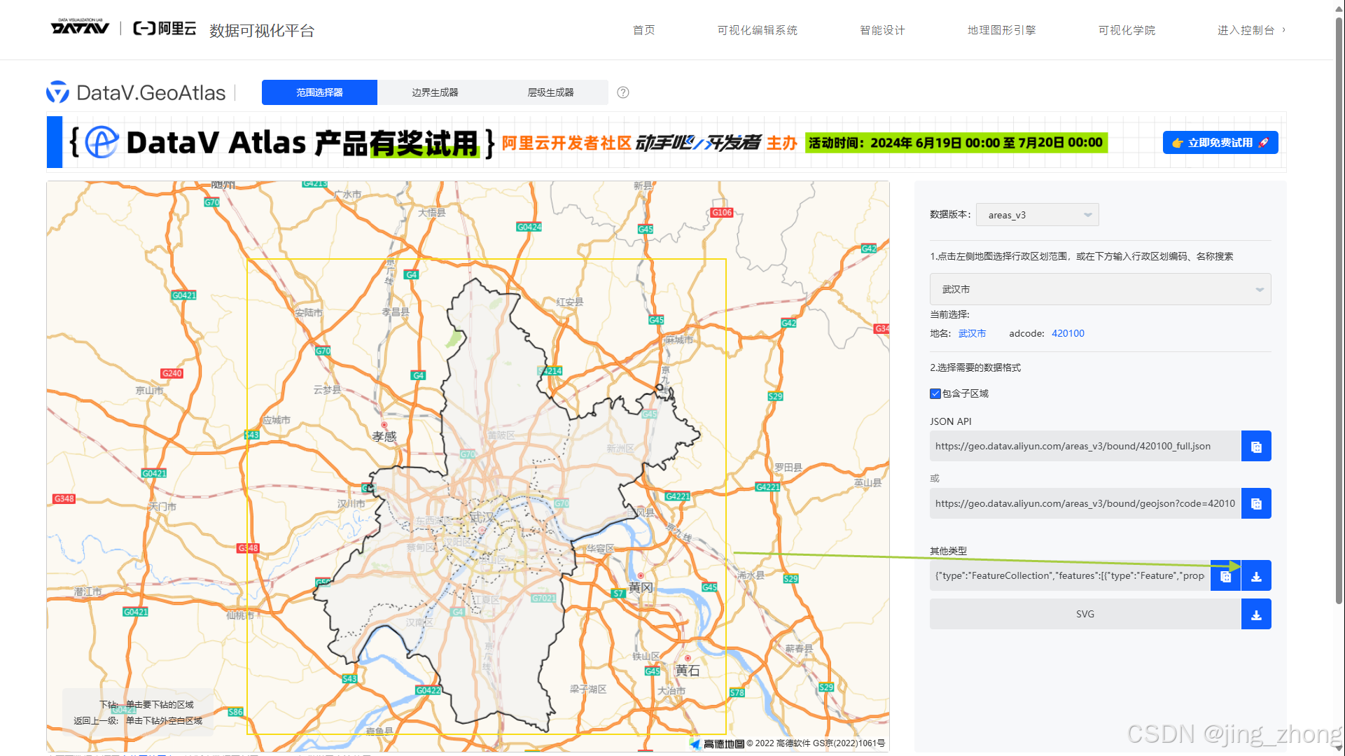Copy the geojson?code URL
The height and width of the screenshot is (756, 1345).
[x=1256, y=504]
